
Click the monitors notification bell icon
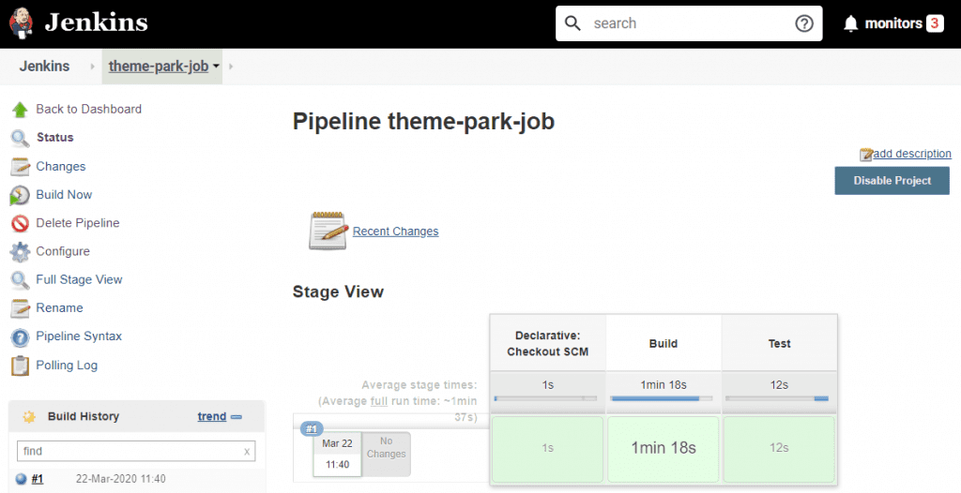(x=851, y=23)
